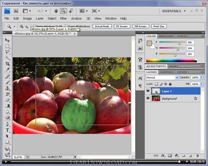The image size is (208, 166).
Task: Toggle lock all
Action: coord(170,84)
